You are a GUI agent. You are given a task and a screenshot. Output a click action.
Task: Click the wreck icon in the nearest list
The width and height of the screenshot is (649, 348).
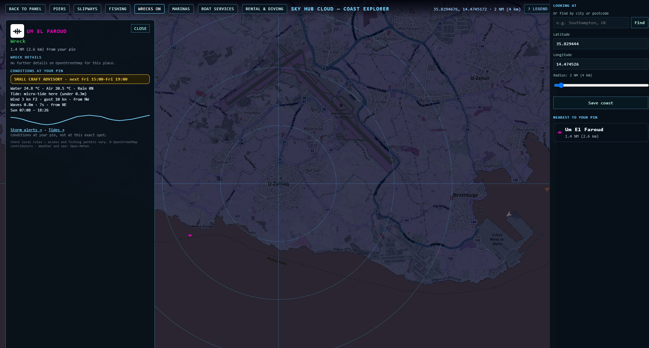pos(560,133)
